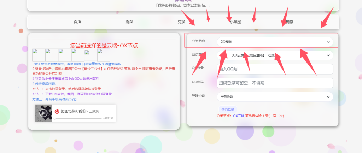This screenshot has height=153, width=362.
Task: Click the 登陆协议 field label
Action: click(x=199, y=96)
